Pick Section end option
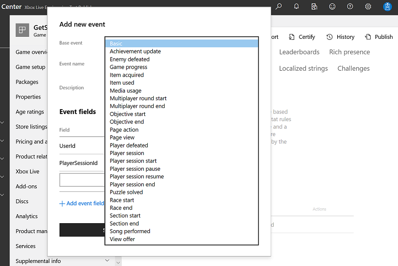The height and width of the screenshot is (266, 398). [182, 224]
